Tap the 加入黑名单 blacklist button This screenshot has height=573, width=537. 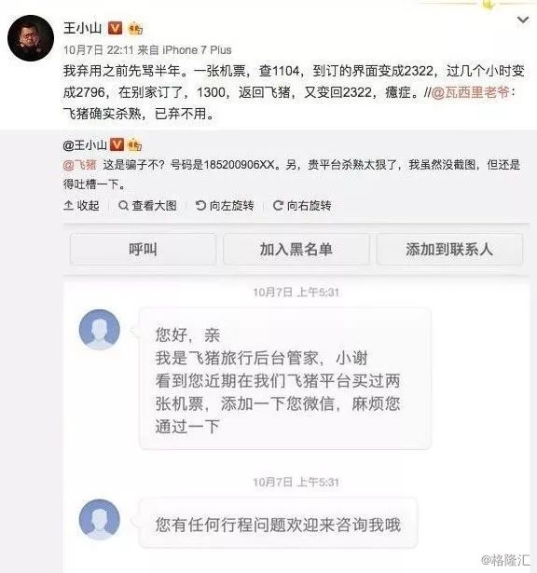[296, 249]
